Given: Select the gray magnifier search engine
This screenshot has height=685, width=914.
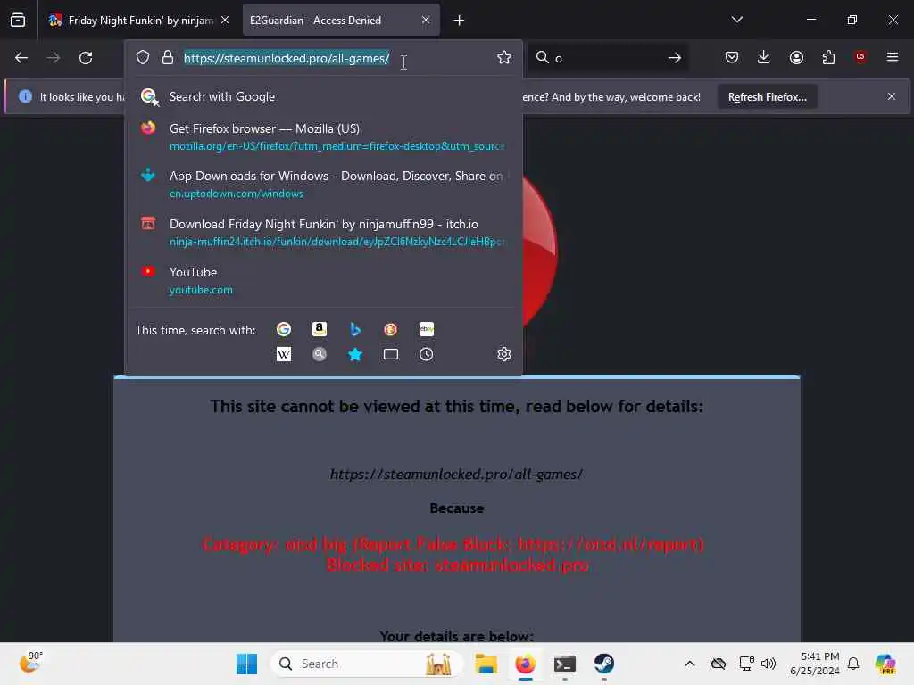Looking at the screenshot, I should point(320,354).
